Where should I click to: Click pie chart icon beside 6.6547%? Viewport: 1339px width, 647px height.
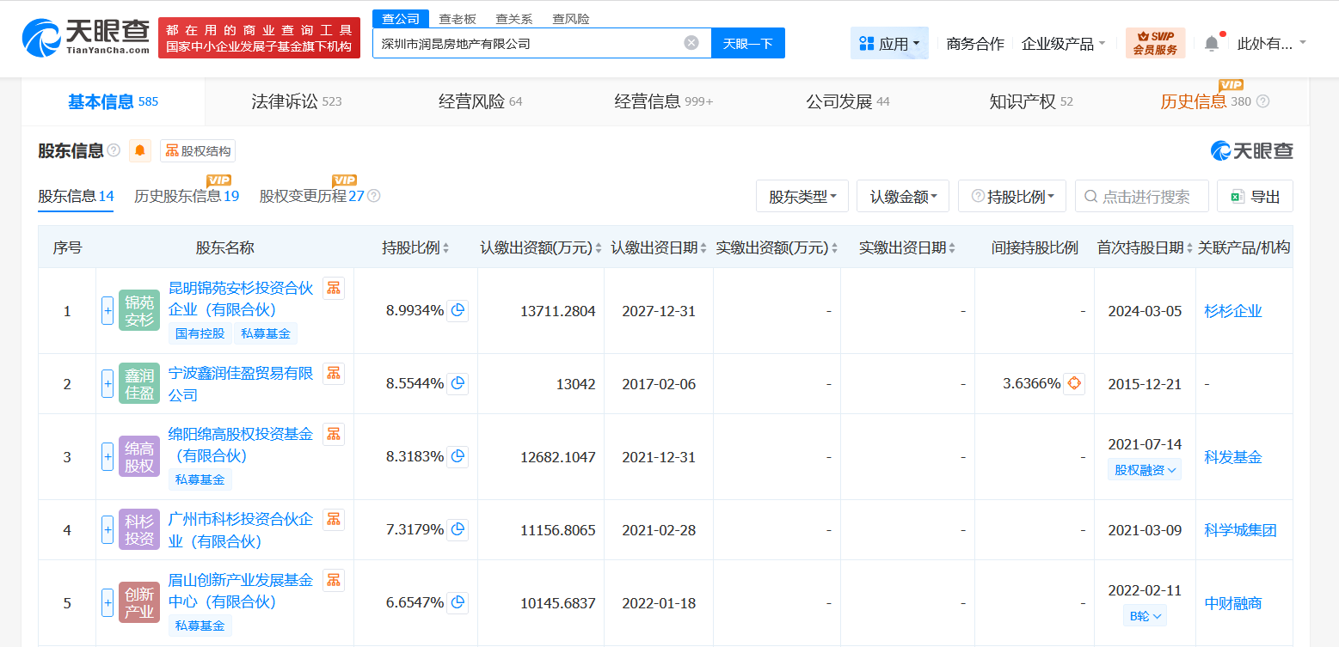point(458,602)
